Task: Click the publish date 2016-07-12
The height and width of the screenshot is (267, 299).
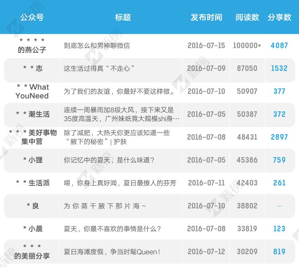Action: tap(206, 252)
